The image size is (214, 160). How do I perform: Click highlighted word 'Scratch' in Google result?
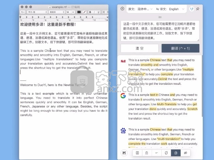(x=192, y=109)
